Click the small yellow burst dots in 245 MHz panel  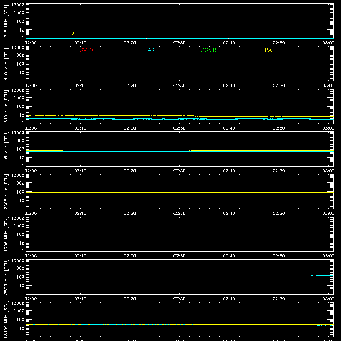(x=73, y=34)
